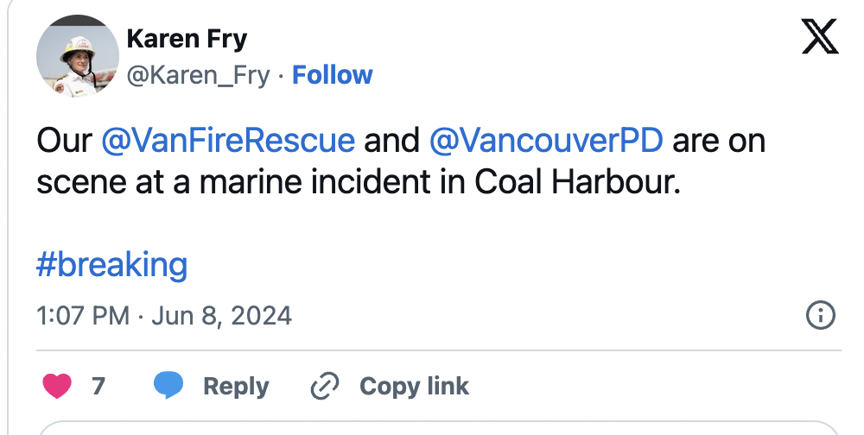Click the Copy link chain icon
This screenshot has height=435, width=864.
point(324,386)
